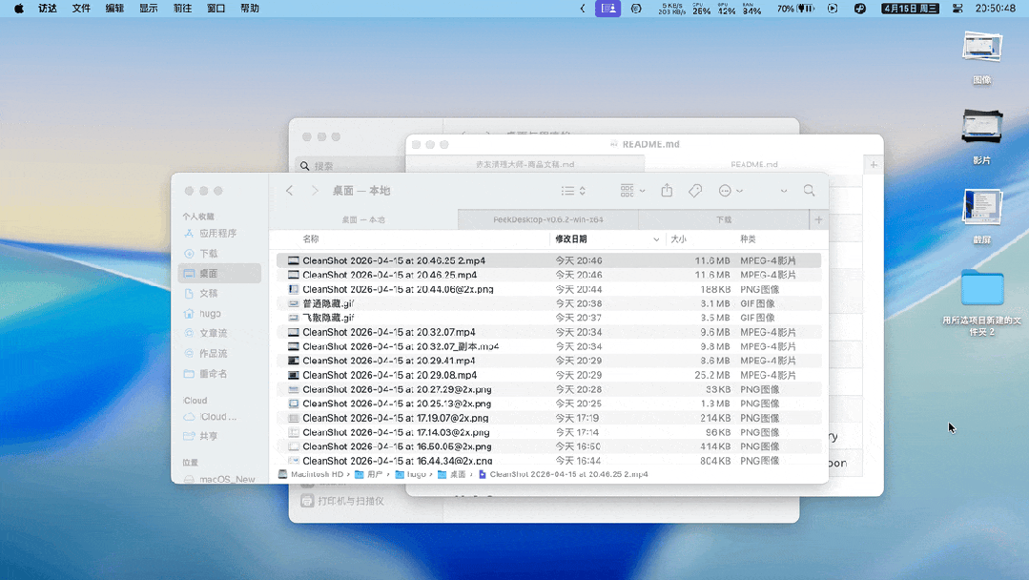The height and width of the screenshot is (580, 1029).
Task: Select the 桌面 — 本地 Finder tab
Action: coord(363,219)
